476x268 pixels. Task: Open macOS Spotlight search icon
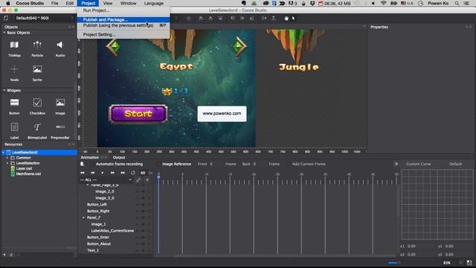tap(457, 3)
